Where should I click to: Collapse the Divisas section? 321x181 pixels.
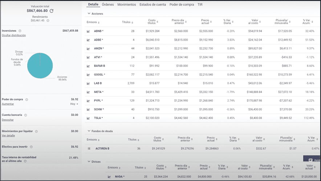(89, 161)
